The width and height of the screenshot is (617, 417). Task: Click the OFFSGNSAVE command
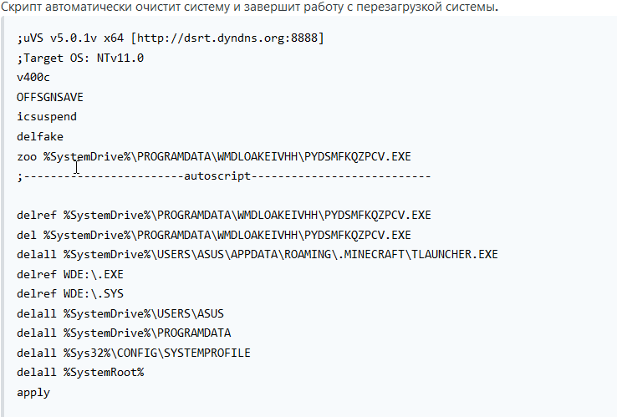(x=50, y=97)
